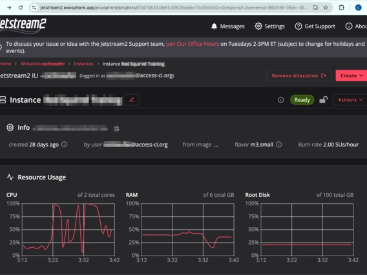Click the info icon beside Ready status
This screenshot has height=275, width=367.
280,100
